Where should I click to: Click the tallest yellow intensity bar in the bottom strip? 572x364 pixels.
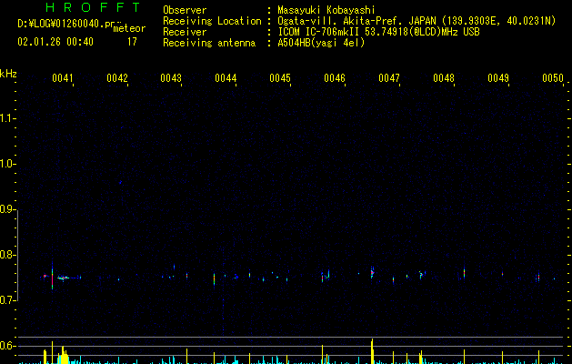pos(372,351)
